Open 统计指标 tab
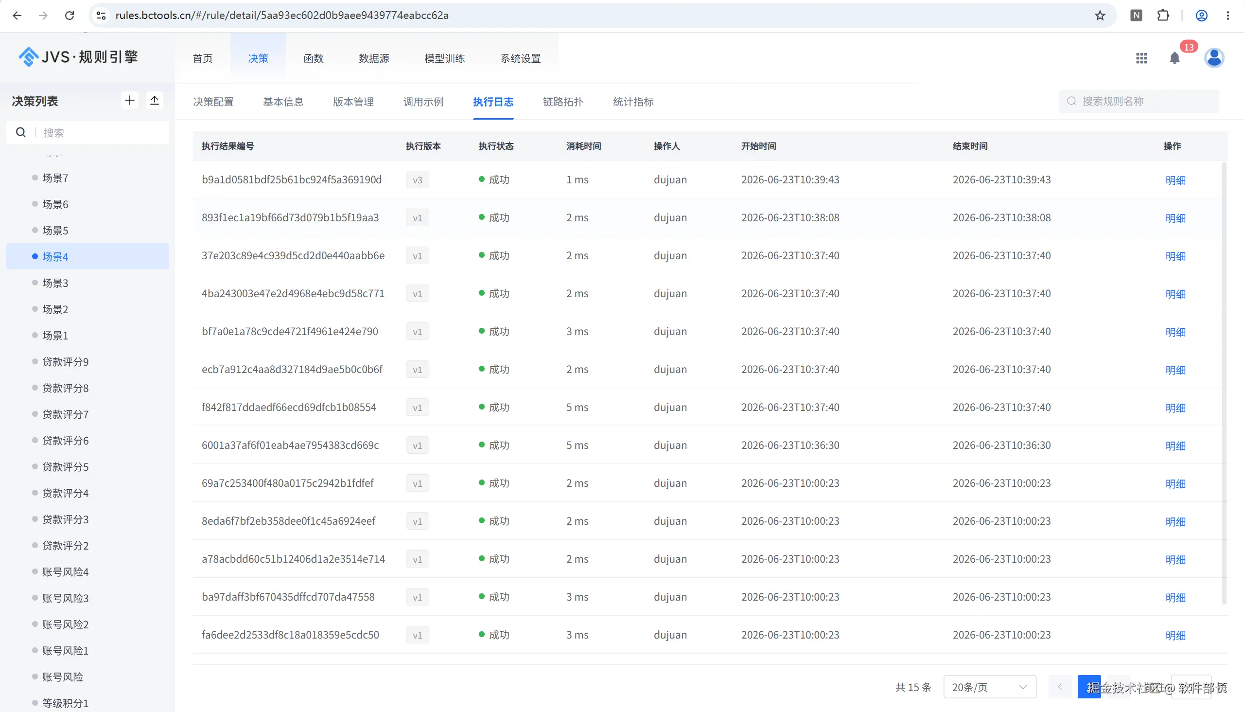The height and width of the screenshot is (712, 1244). 633,102
